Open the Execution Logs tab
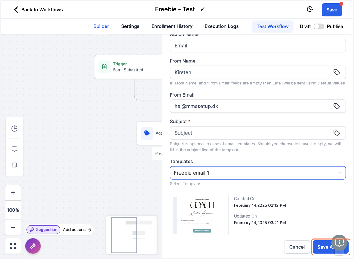The image size is (354, 259). [222, 26]
